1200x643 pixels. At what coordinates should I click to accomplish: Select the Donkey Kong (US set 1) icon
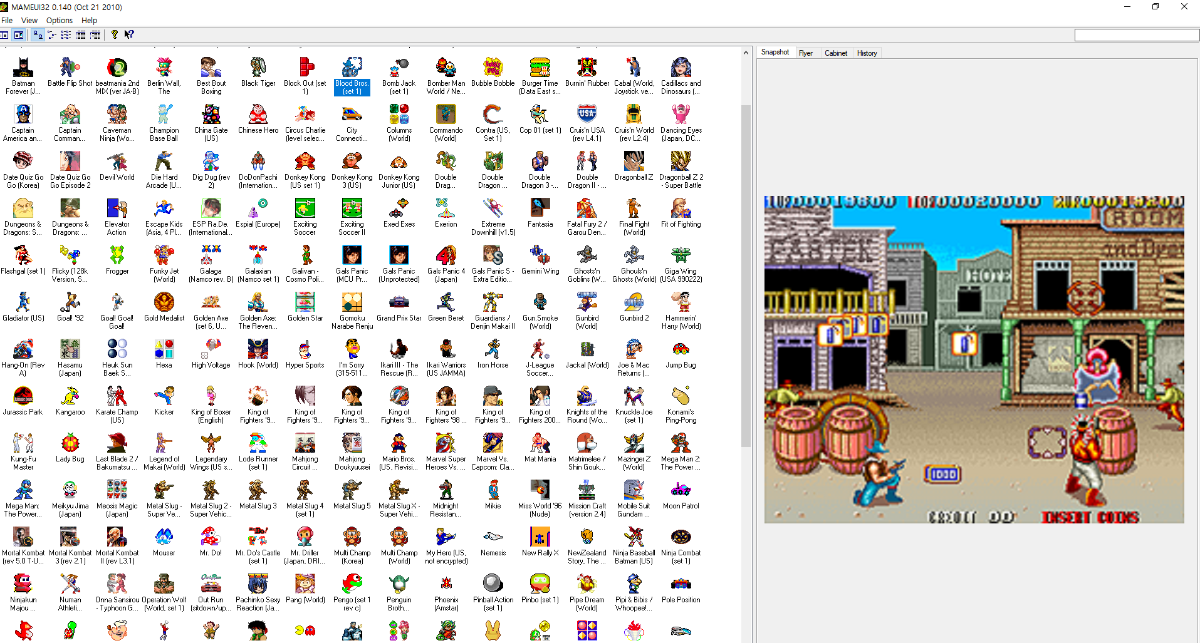[x=305, y=161]
